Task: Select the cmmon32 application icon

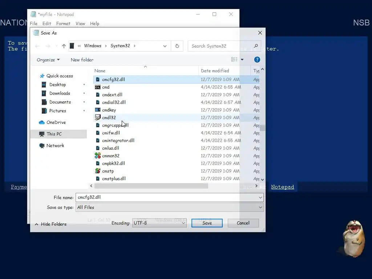Action: (x=97, y=155)
